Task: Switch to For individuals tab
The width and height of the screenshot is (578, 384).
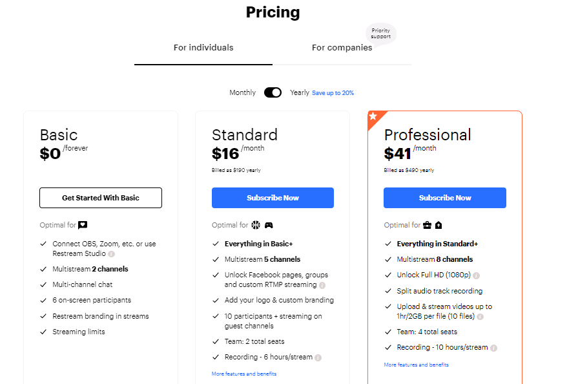Action: pyautogui.click(x=203, y=48)
